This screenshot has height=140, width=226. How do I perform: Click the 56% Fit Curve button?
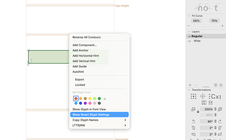196,21
